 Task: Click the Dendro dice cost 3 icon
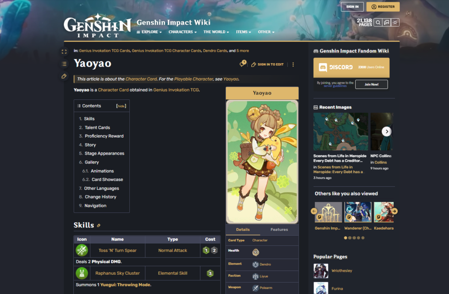pyautogui.click(x=210, y=273)
